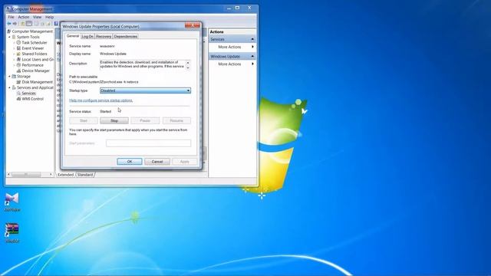Viewport: 491px width, 276px height.
Task: Click the Performance icon in the tree
Action: 18,65
